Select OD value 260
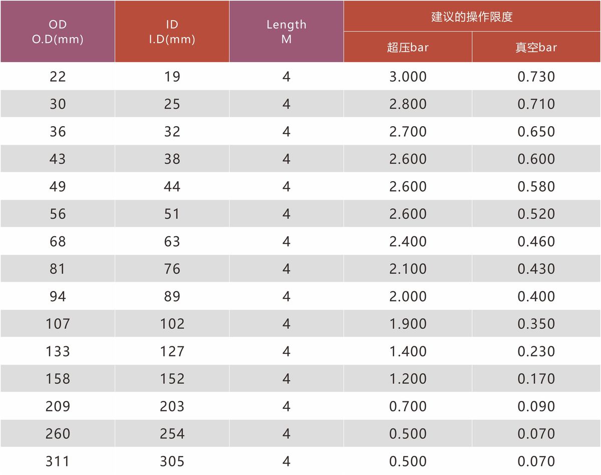Viewport: 601px width, 475px height. pyautogui.click(x=58, y=434)
